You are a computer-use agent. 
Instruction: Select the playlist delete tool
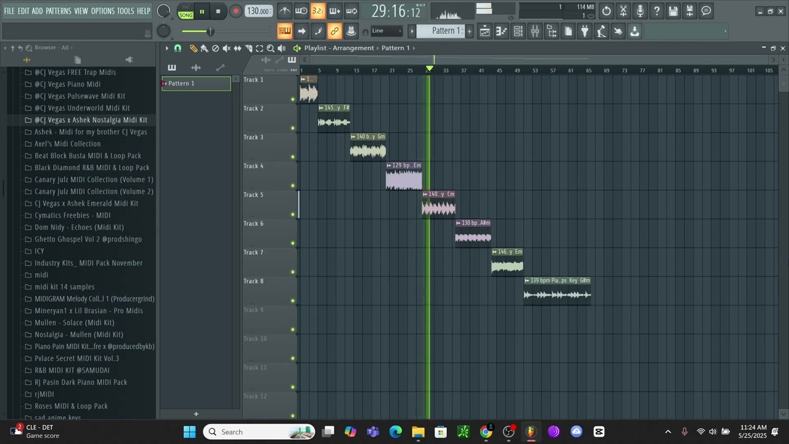pos(215,48)
